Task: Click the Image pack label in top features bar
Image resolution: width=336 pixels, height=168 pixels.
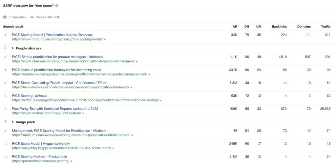Action: 17,17
